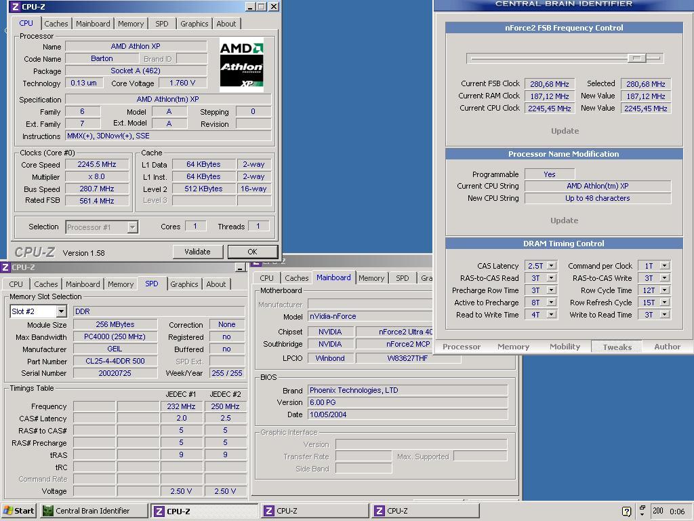Click the CPU-Z title bar icon in top window
The image size is (694, 521).
[15, 7]
